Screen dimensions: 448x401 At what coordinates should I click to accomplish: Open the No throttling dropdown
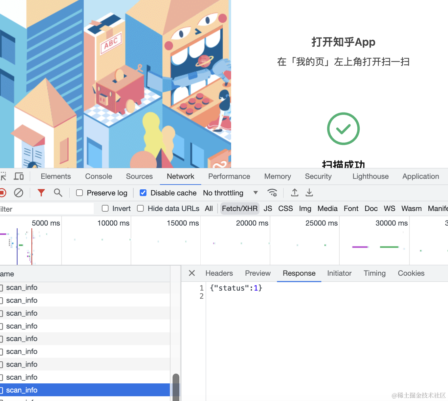[x=230, y=193]
